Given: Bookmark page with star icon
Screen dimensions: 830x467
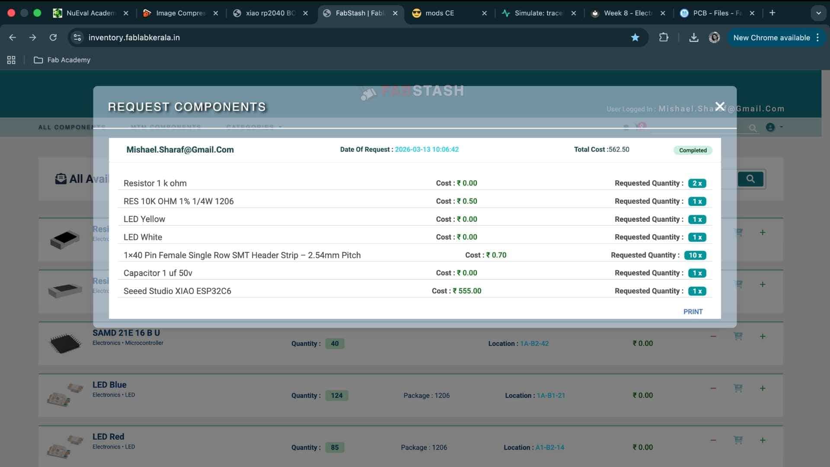Looking at the screenshot, I should pos(635,38).
